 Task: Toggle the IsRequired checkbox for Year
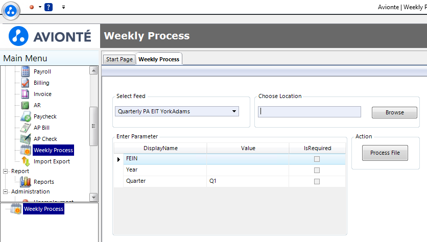[317, 170]
